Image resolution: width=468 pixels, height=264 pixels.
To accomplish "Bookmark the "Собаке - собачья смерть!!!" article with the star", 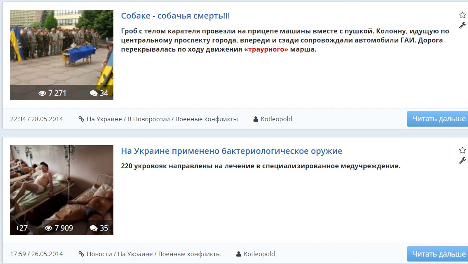I will click(x=462, y=15).
